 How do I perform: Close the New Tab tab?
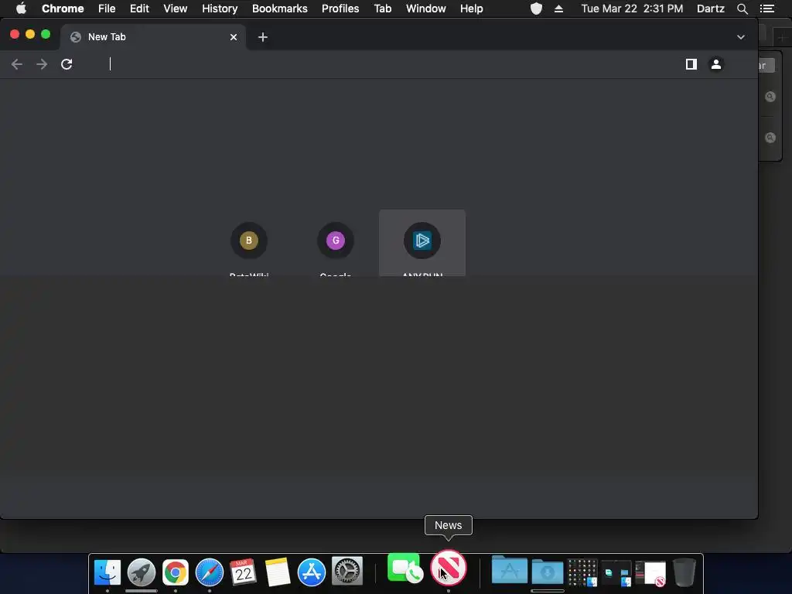[234, 37]
